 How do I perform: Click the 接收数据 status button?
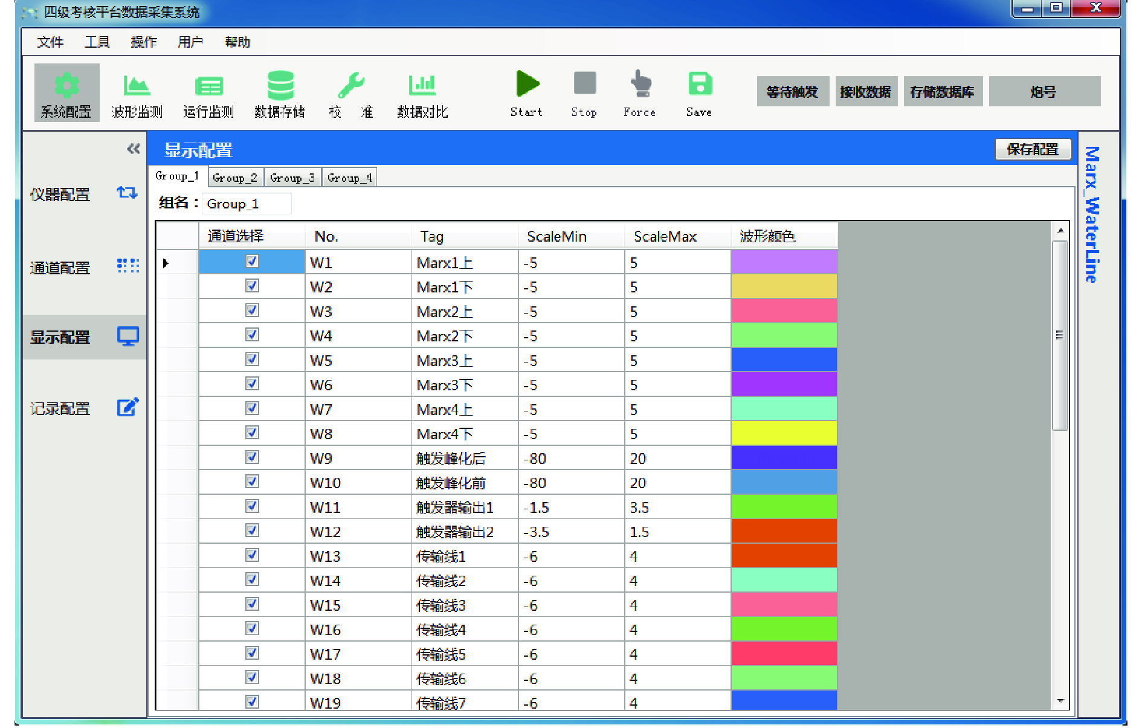(x=866, y=91)
